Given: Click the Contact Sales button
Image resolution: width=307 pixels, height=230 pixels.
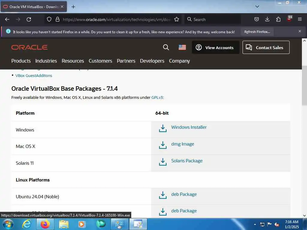Looking at the screenshot, I should 266,47.
